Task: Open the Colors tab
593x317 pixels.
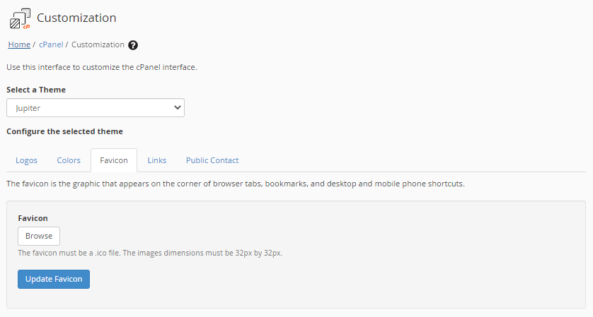Action: (69, 160)
